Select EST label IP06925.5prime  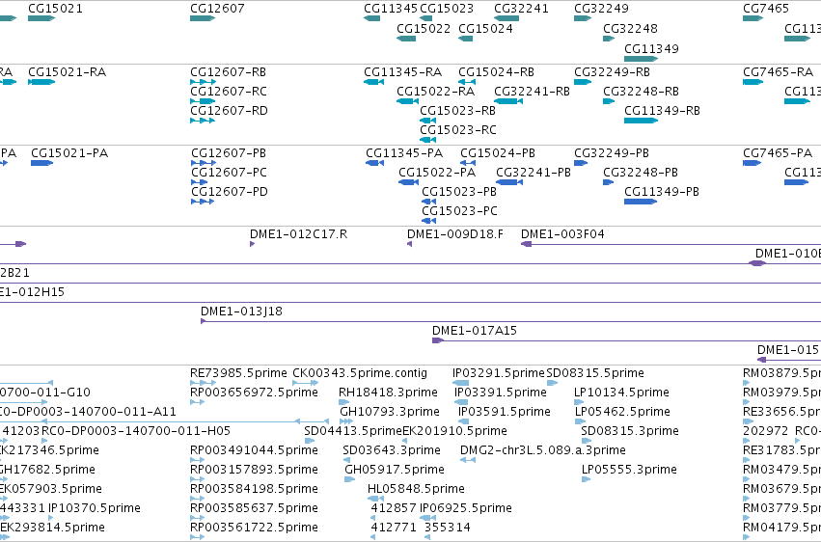pos(466,509)
